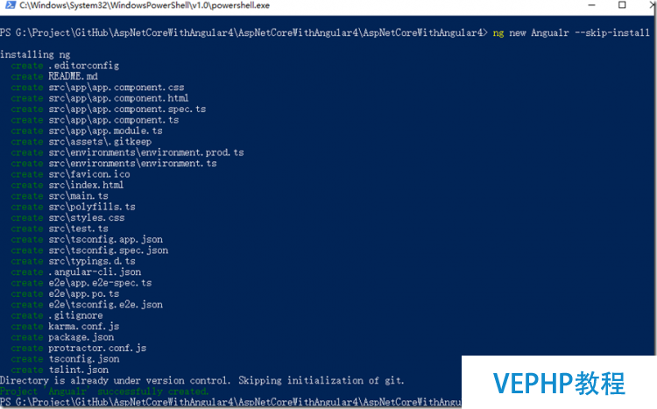Click the '.angular-cli.json' output line
This screenshot has width=657, height=409.
coord(76,272)
